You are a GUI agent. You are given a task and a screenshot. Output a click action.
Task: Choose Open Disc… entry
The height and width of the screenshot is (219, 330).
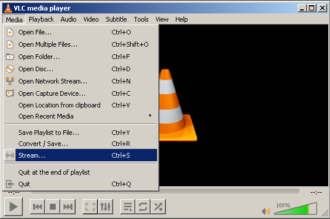81,69
